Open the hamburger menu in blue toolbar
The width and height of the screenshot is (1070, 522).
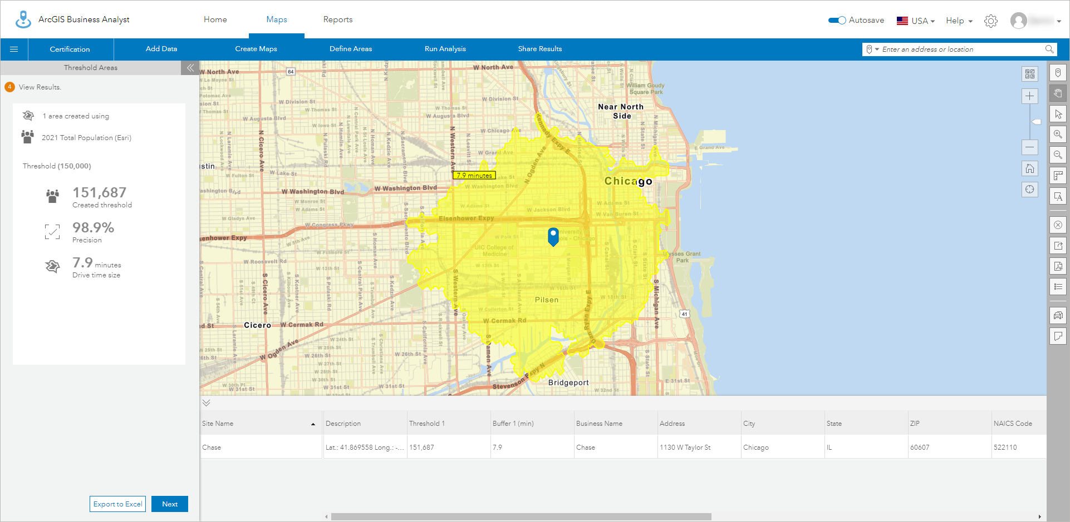14,49
